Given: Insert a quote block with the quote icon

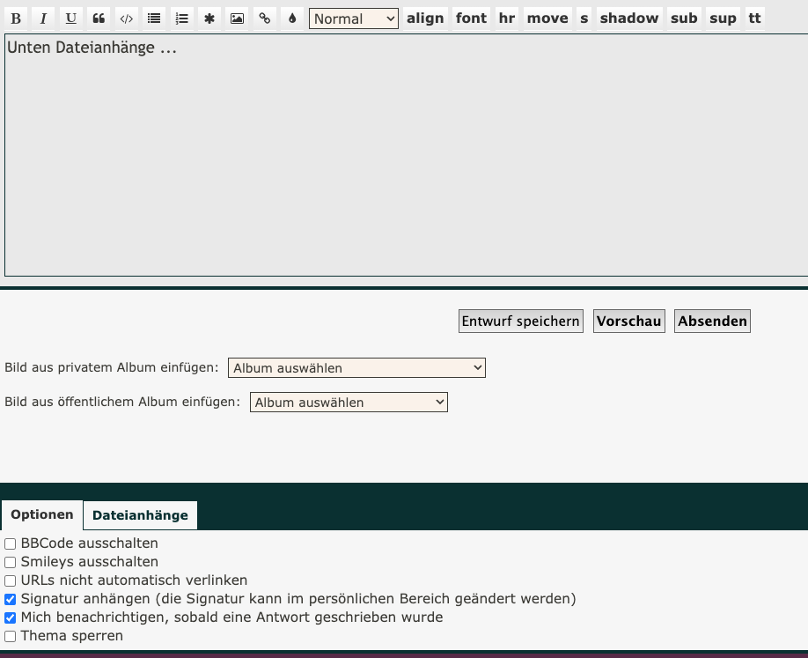Looking at the screenshot, I should (99, 18).
